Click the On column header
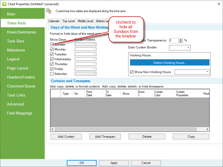The image size is (223, 167). click(x=79, y=93)
